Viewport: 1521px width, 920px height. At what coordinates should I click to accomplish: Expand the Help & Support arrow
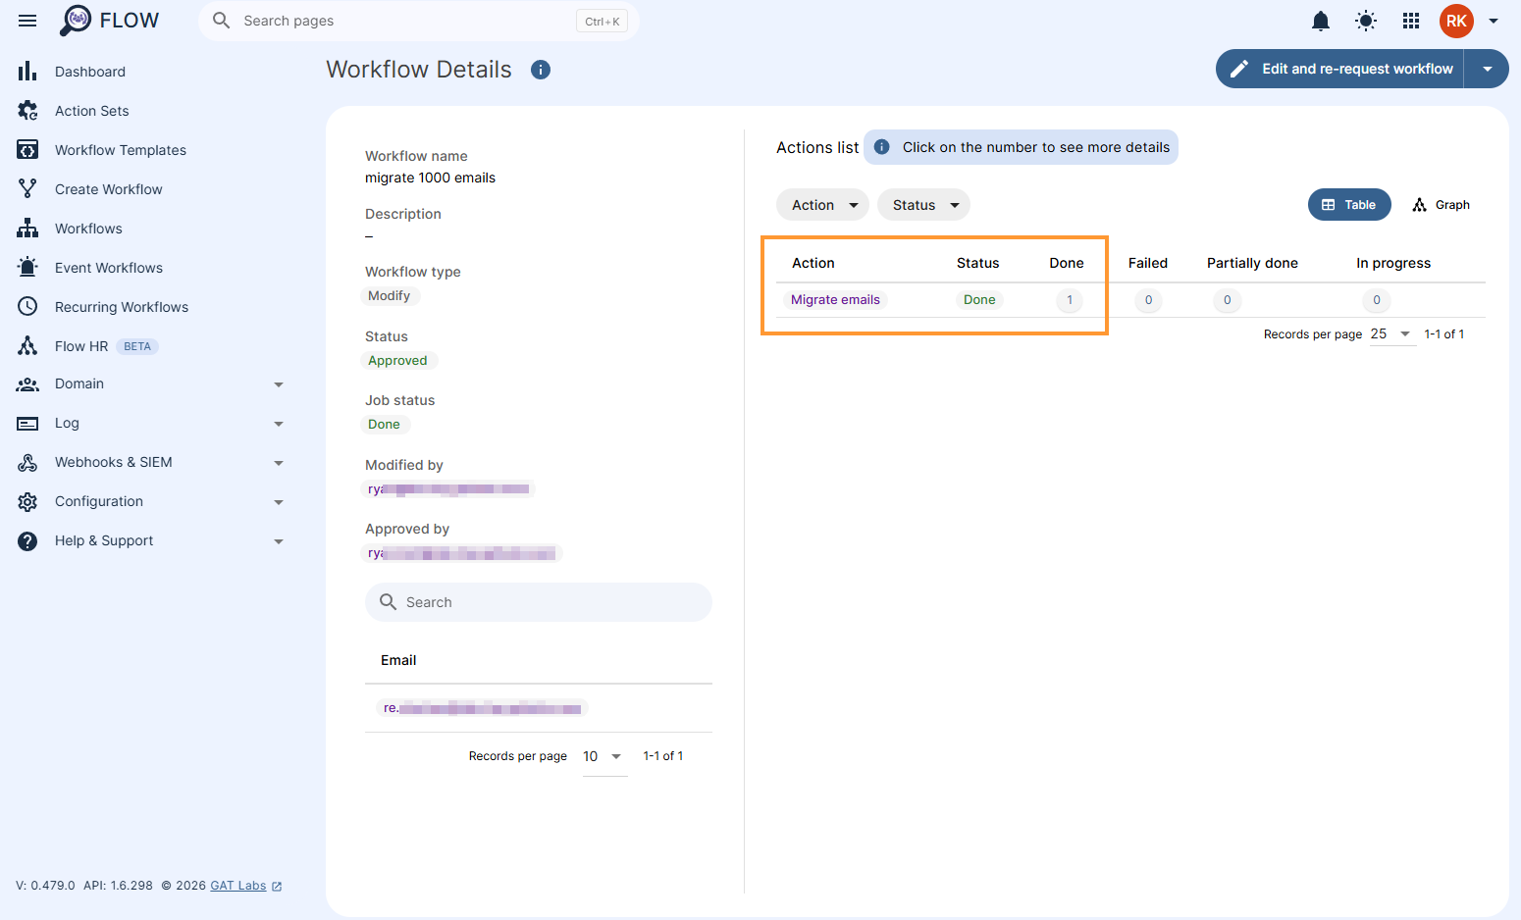click(279, 541)
